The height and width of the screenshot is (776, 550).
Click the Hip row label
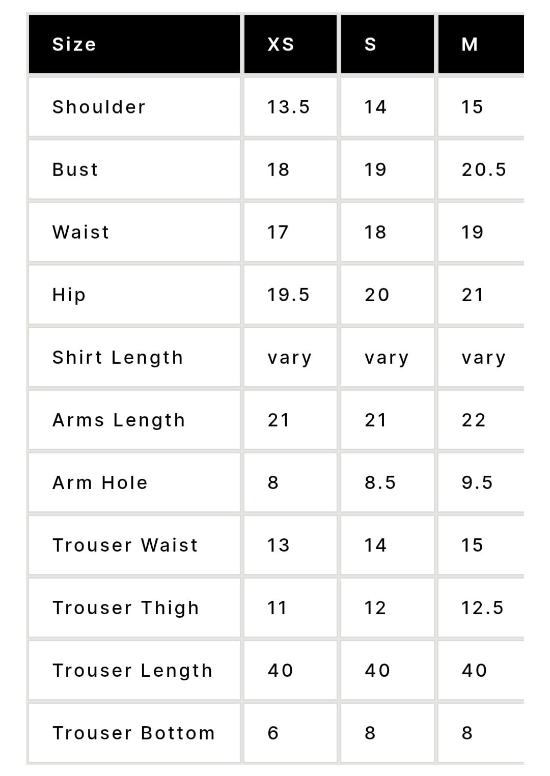coord(69,295)
